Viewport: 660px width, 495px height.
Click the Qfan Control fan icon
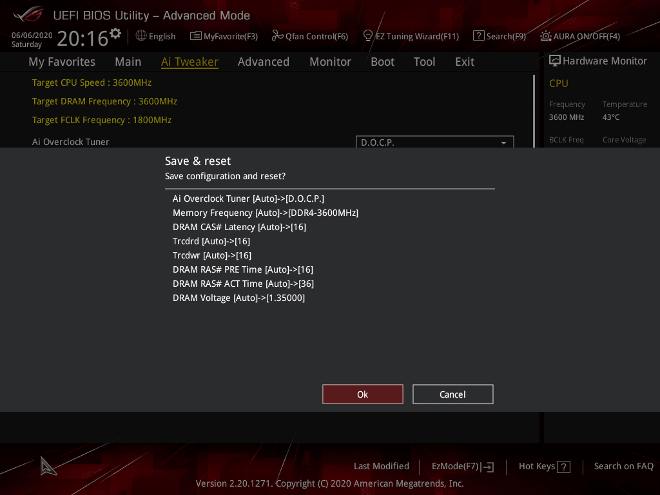pyautogui.click(x=277, y=36)
